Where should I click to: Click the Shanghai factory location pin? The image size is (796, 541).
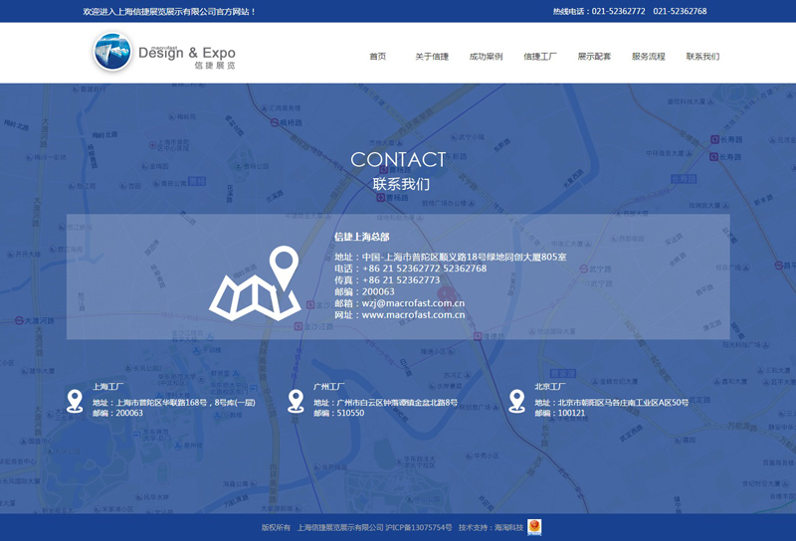click(75, 401)
